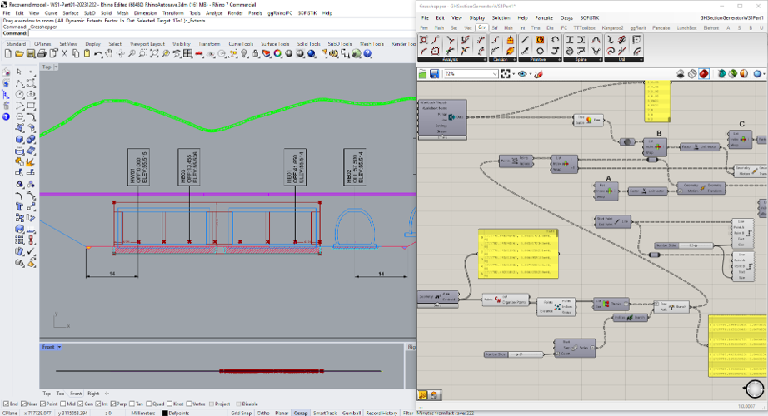768x416 pixels.
Task: Open the Curve menu in Rhino
Action: 50,13
